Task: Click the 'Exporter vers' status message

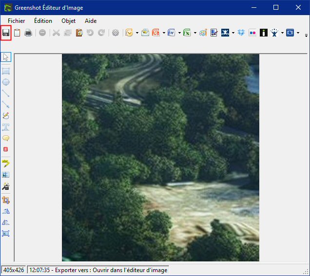Action: coord(98,270)
